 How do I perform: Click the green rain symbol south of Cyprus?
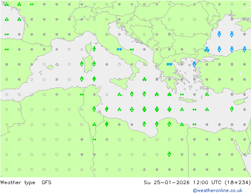232,109
